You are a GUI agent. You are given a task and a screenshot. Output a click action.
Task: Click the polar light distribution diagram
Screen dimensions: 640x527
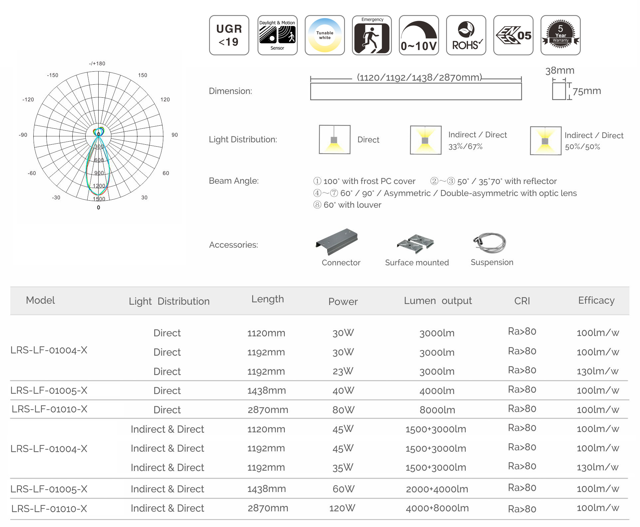99,136
